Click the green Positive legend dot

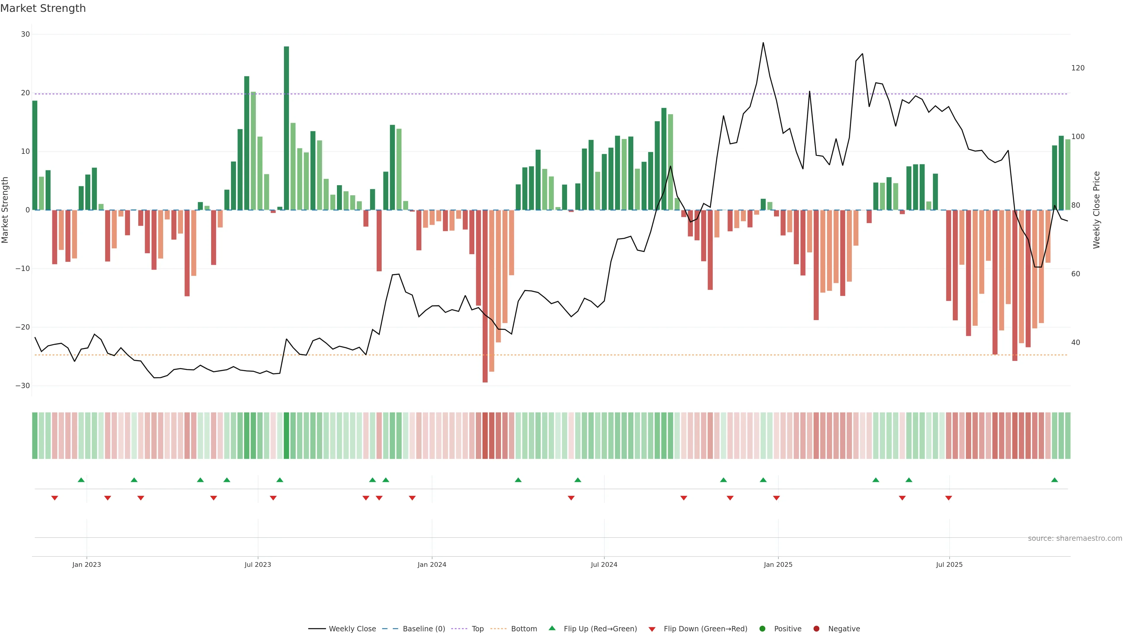(762, 629)
